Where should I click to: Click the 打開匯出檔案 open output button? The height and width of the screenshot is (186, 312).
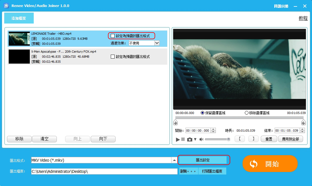[212, 171]
